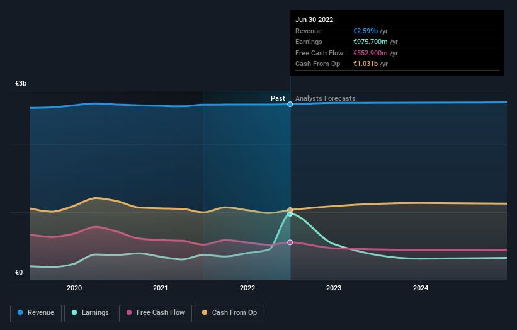This screenshot has height=330, width=517.
Task: Click the Cash From Op row label in the tooltip
Action: click(x=317, y=64)
